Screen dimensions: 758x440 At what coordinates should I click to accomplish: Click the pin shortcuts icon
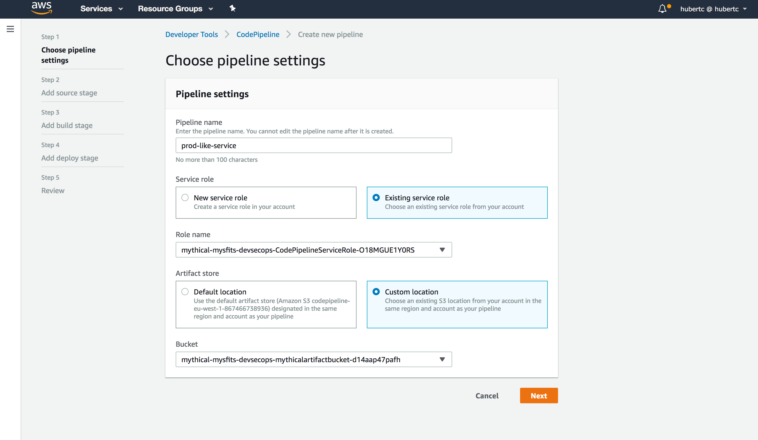[232, 9]
